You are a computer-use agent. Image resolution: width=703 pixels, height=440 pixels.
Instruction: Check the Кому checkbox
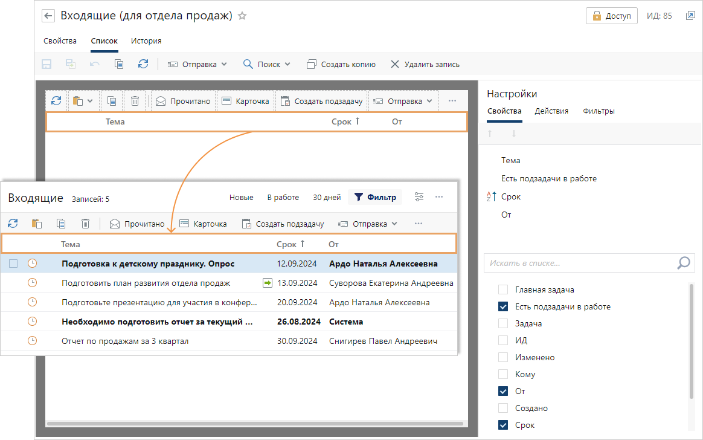(503, 374)
